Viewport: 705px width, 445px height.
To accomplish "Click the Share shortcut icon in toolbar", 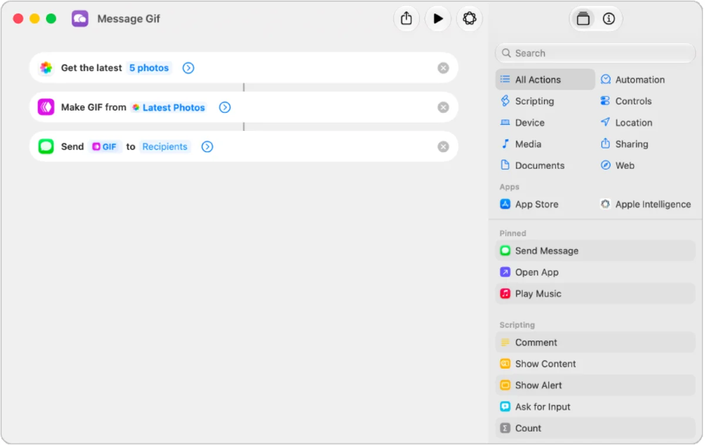I will point(407,19).
